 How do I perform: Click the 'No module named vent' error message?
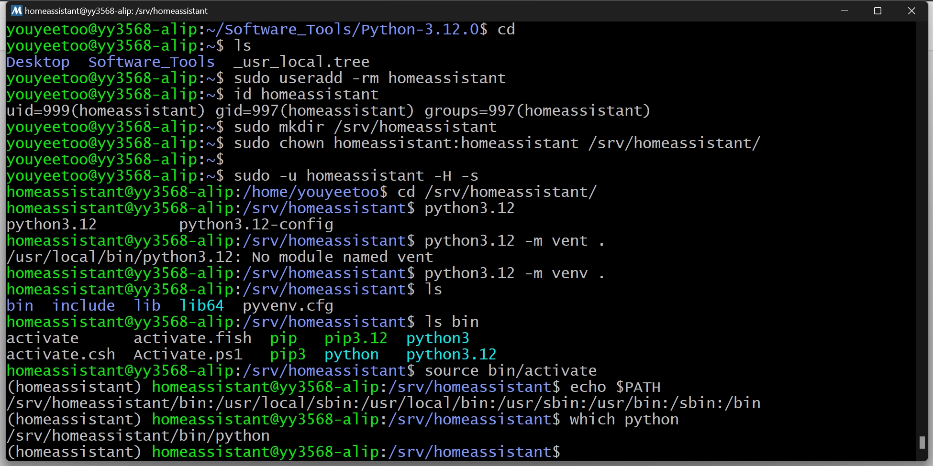click(342, 257)
